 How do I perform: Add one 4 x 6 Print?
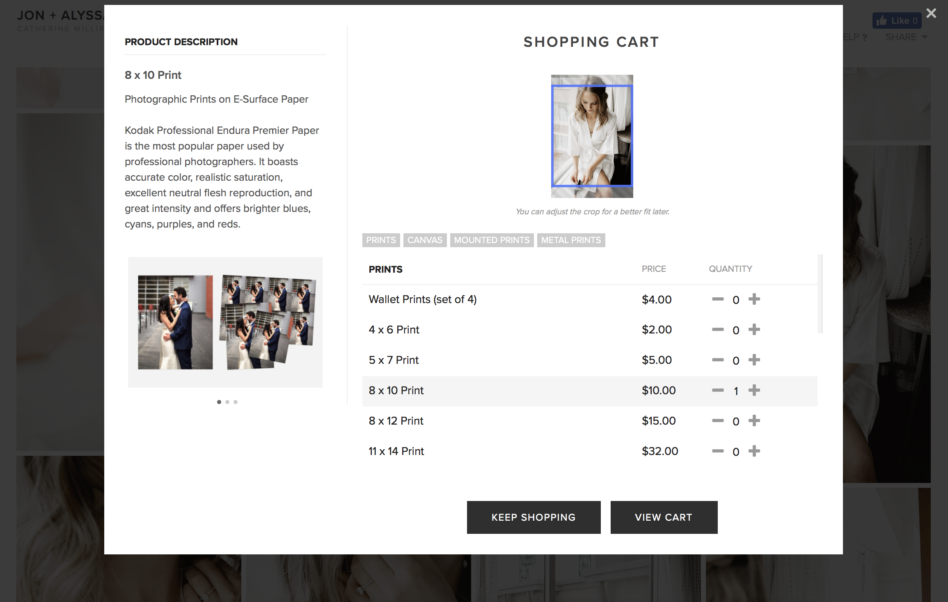click(x=754, y=330)
